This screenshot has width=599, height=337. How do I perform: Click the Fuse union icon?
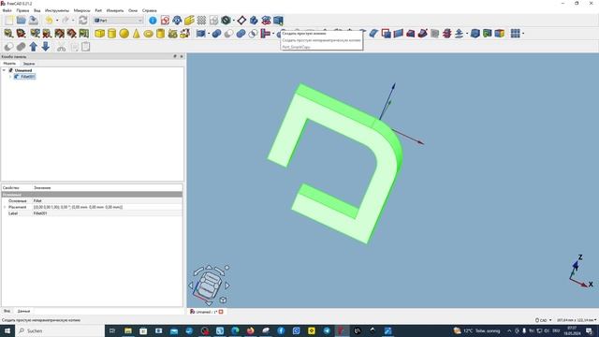(241, 34)
